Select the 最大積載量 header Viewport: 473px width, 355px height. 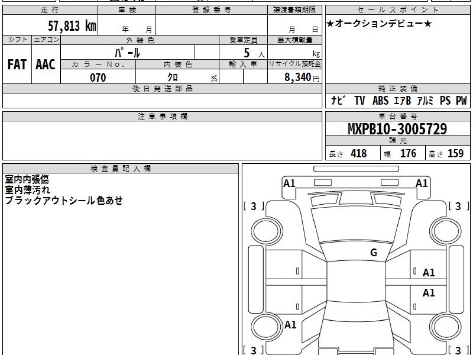(x=294, y=40)
